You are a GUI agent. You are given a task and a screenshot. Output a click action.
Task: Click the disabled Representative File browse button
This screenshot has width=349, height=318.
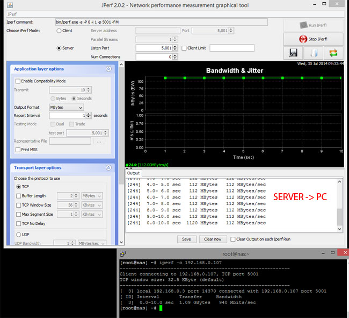pos(99,141)
